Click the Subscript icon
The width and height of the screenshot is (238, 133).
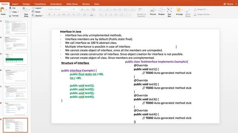click(x=74, y=14)
